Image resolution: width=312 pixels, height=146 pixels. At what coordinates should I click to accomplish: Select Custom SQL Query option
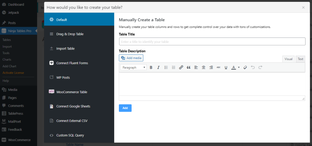(79, 135)
